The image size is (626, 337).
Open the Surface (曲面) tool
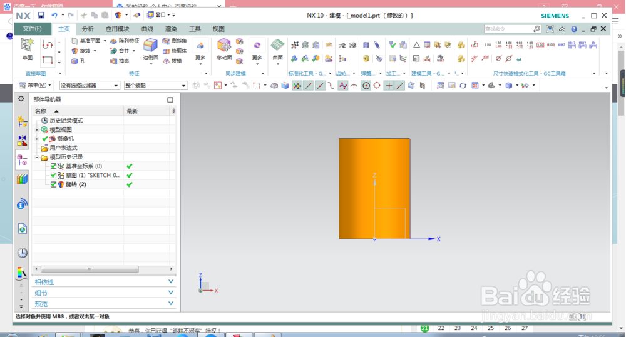click(x=277, y=49)
